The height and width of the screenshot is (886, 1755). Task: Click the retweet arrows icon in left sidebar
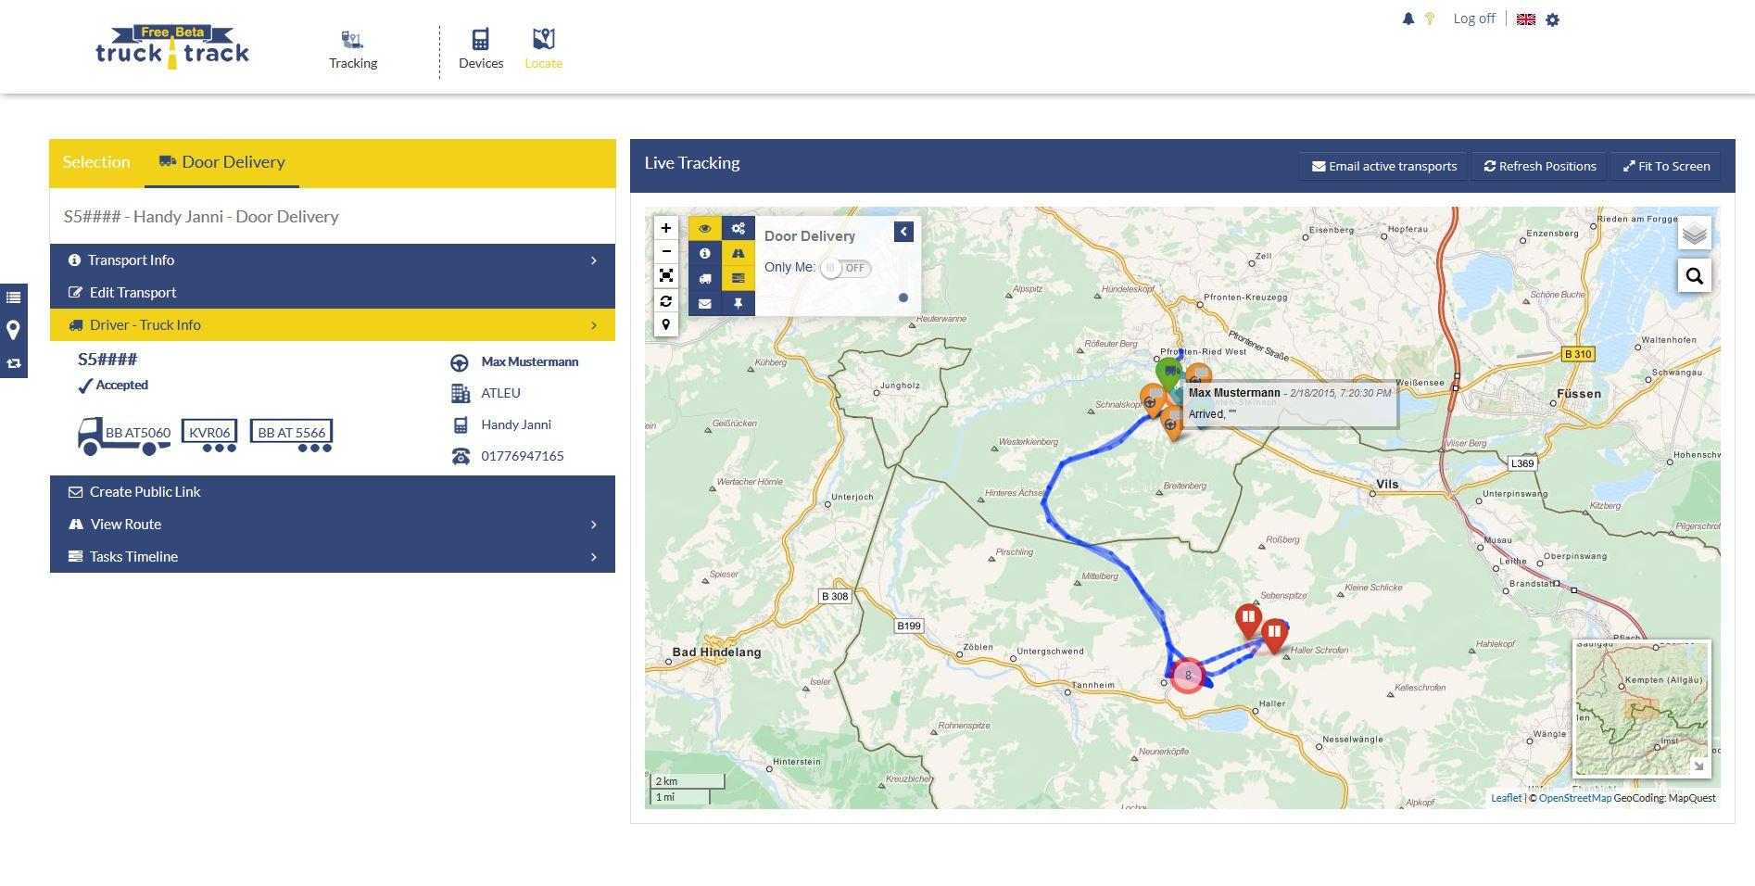pyautogui.click(x=14, y=363)
